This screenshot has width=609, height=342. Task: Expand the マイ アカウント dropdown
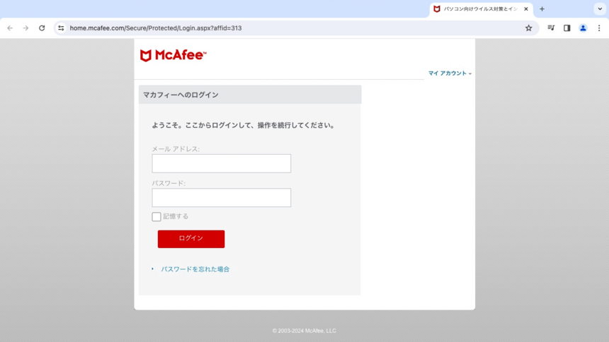[450, 73]
